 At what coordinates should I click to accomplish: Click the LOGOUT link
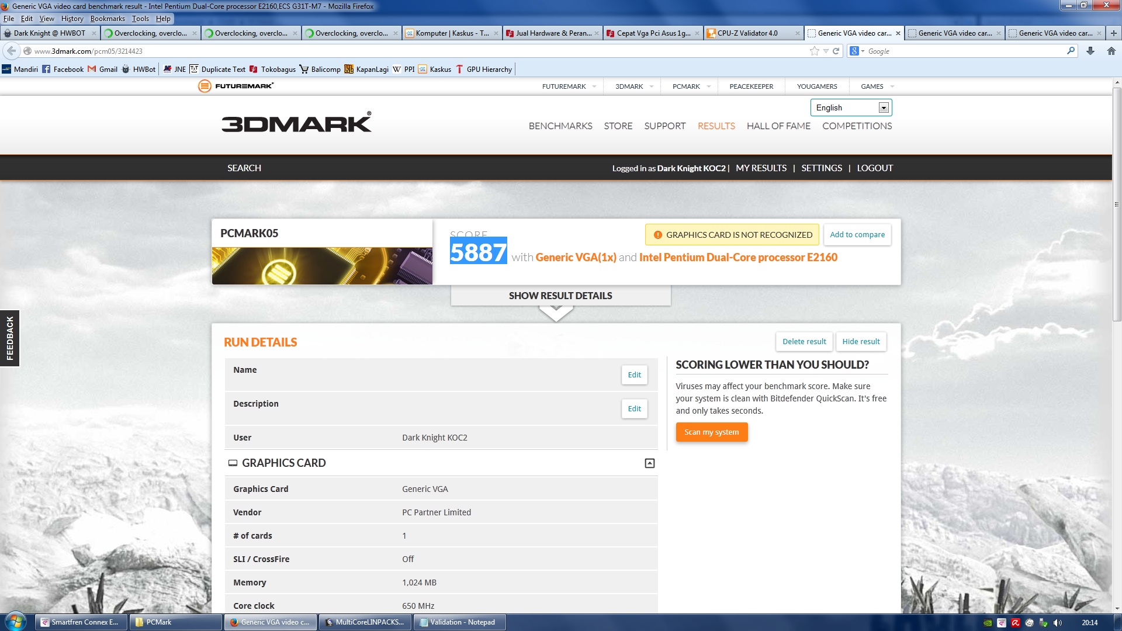(x=875, y=168)
